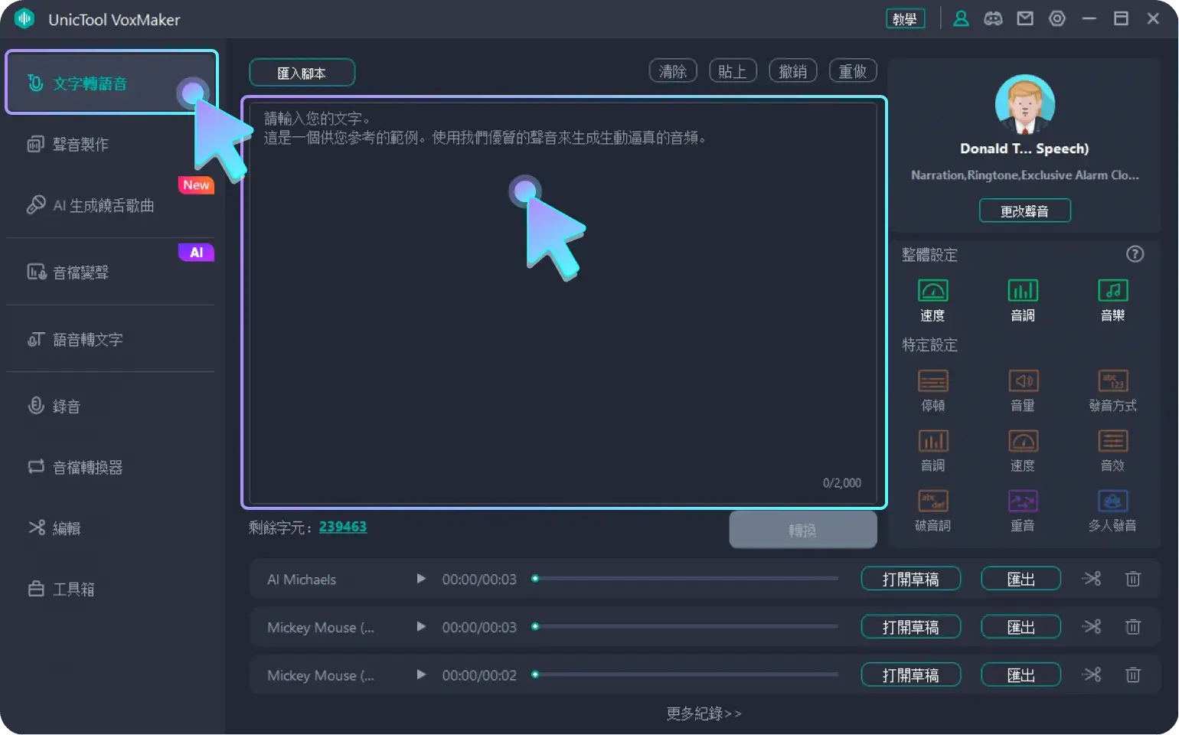1179x735 pixels.
Task: Select the 破音詞 heteronym icon
Action: pyautogui.click(x=932, y=501)
